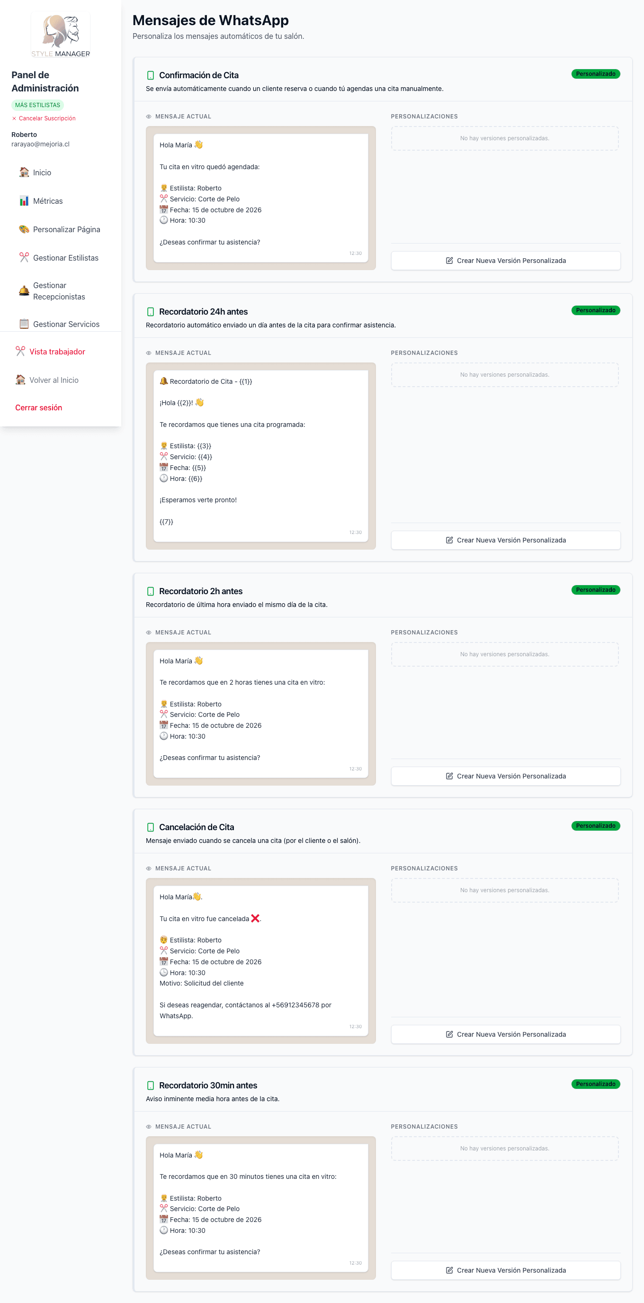The image size is (644, 1303).
Task: Click the Gestionar Recepcionistas bell icon
Action: click(24, 291)
